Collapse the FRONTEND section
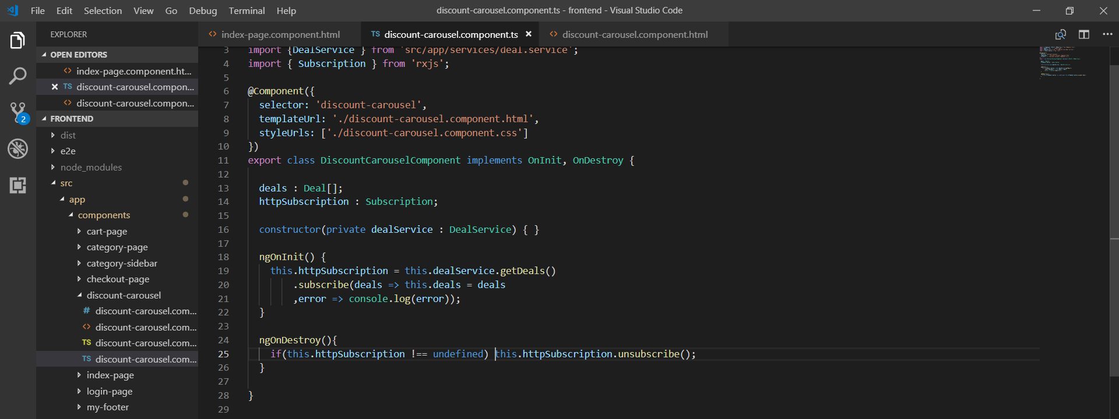The image size is (1119, 419). click(117, 119)
